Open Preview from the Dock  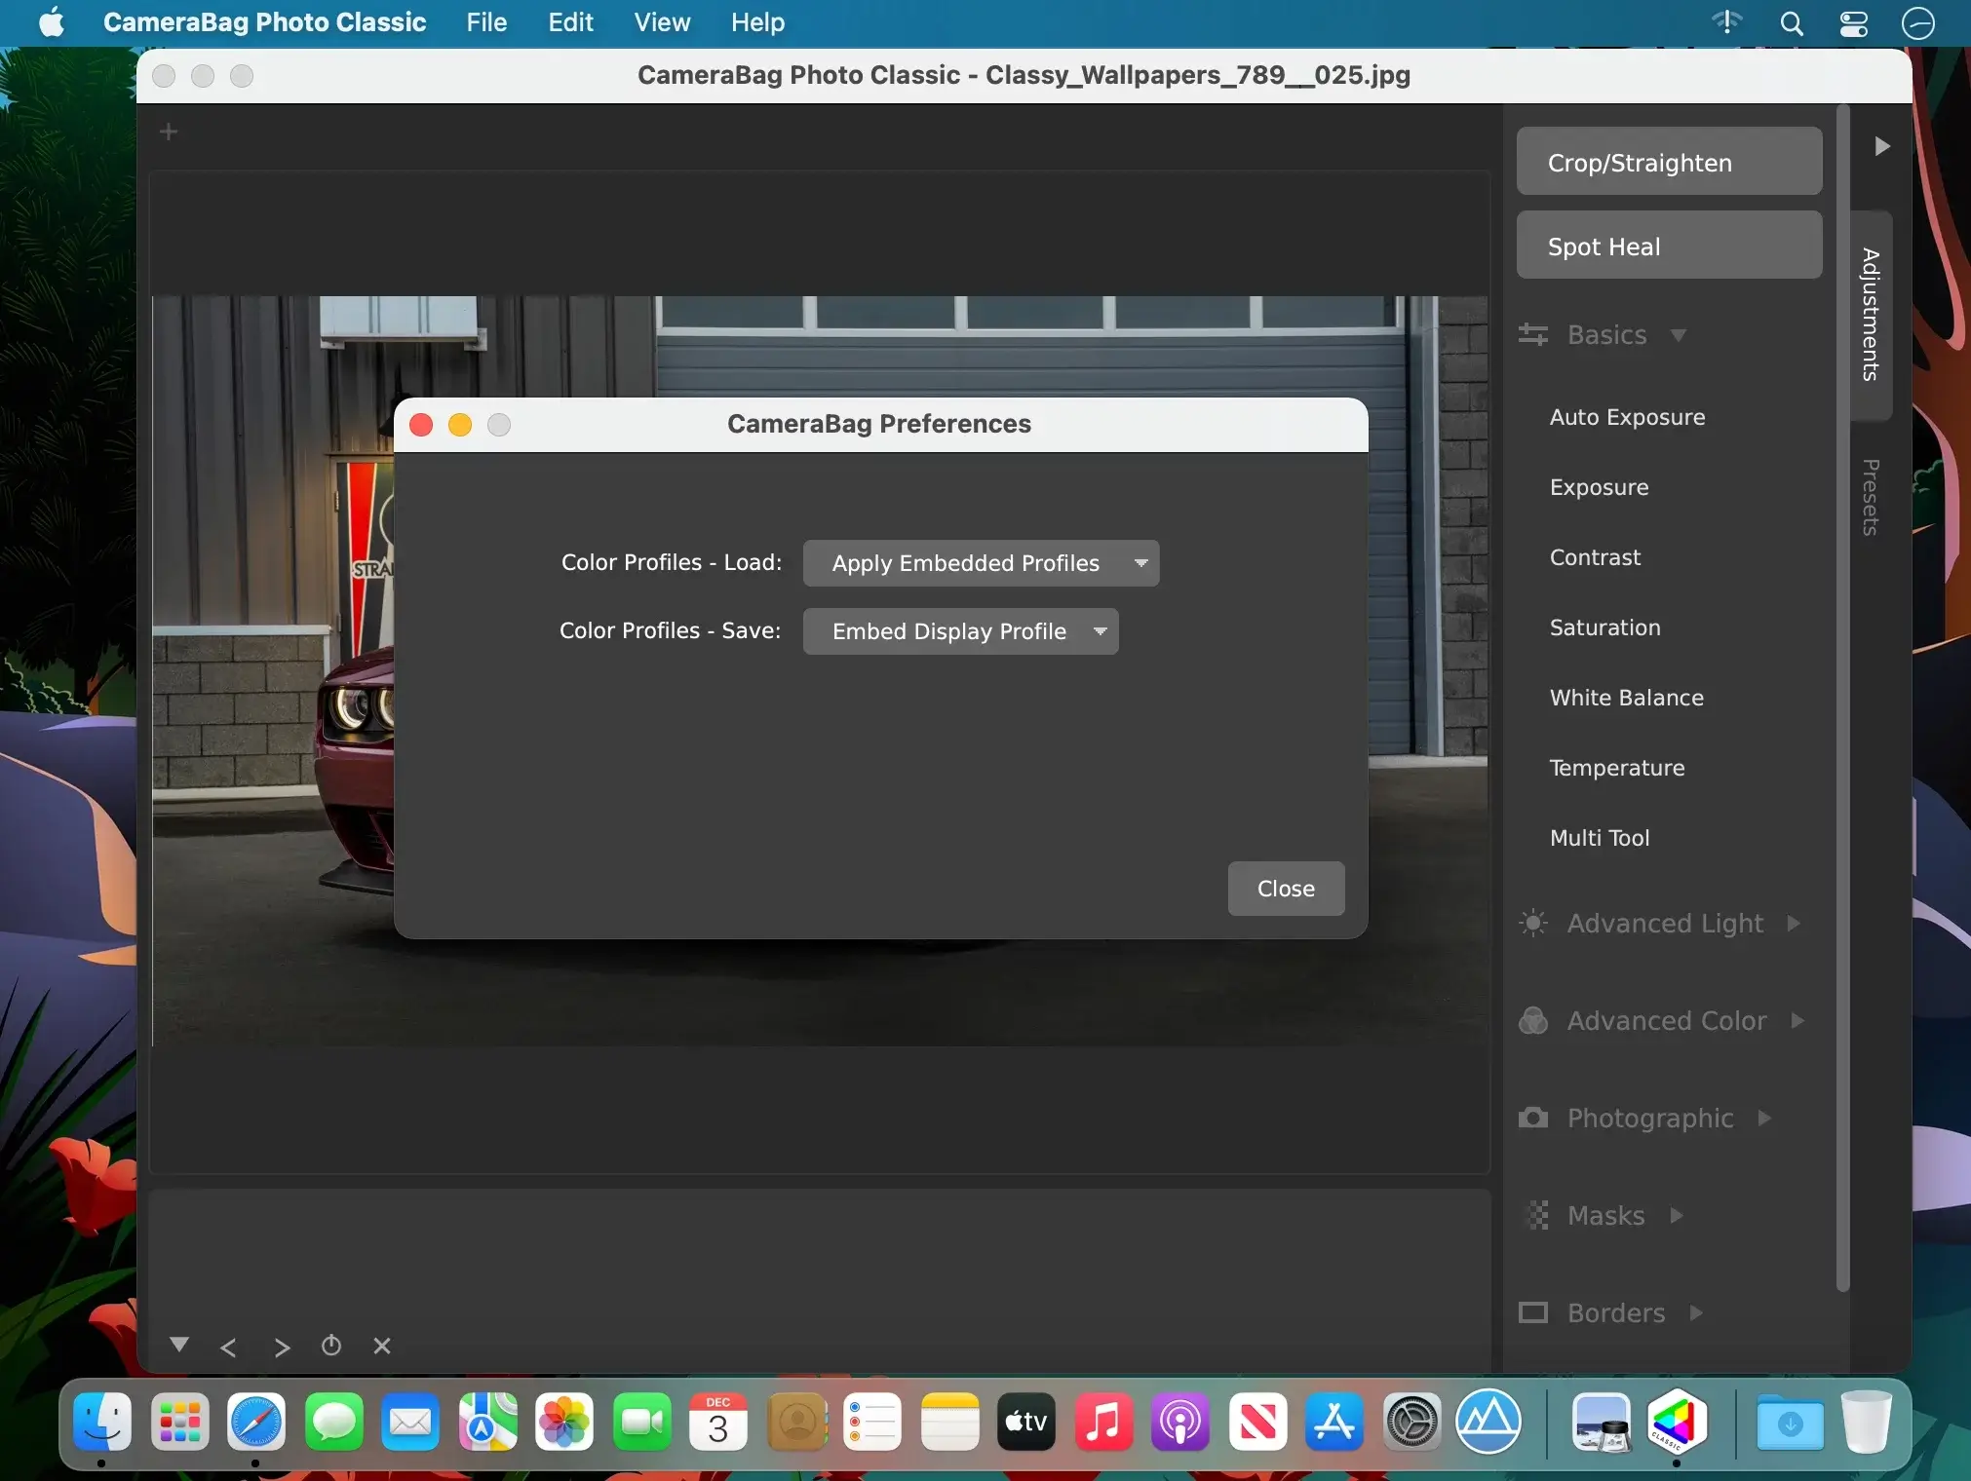click(x=1601, y=1423)
